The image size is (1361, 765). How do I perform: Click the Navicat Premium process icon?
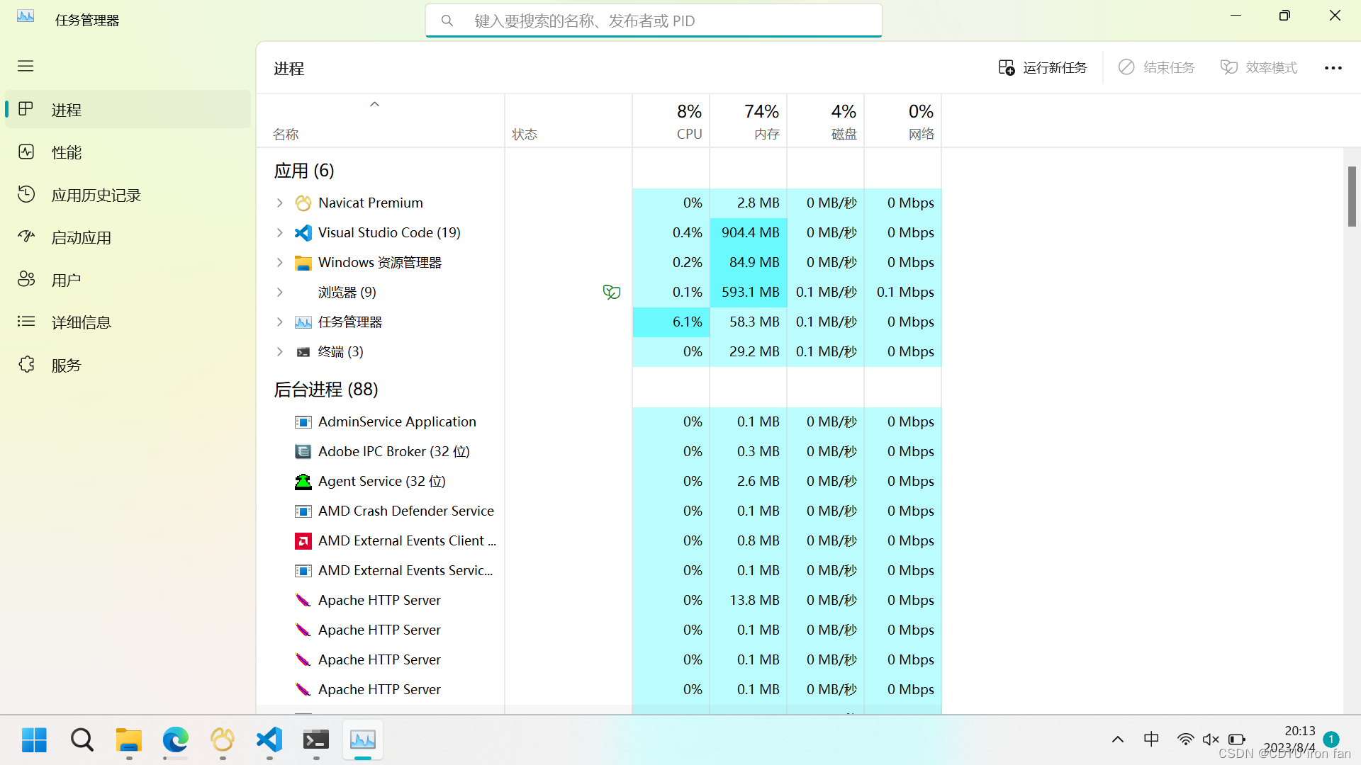click(x=303, y=203)
